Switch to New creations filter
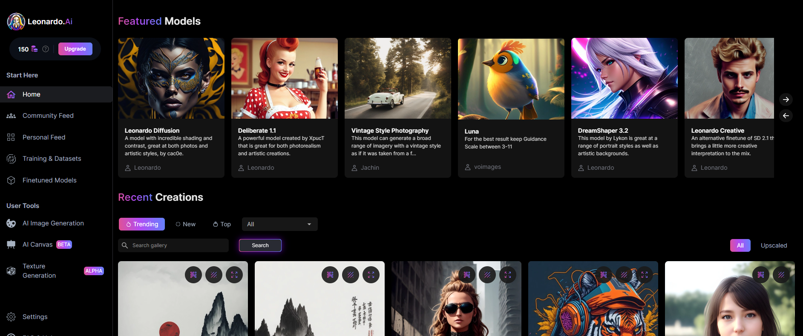Image resolution: width=803 pixels, height=336 pixels. coord(185,224)
